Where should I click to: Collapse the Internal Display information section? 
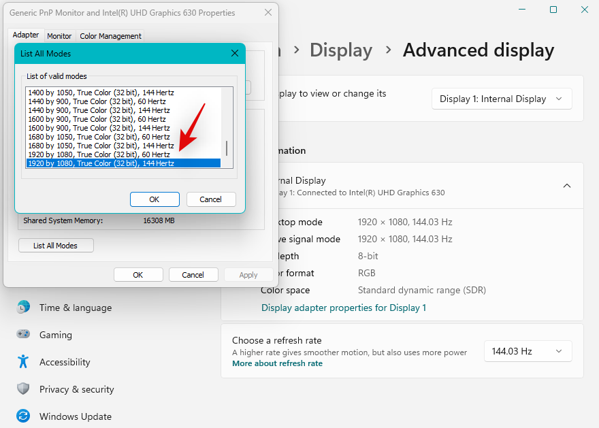567,185
